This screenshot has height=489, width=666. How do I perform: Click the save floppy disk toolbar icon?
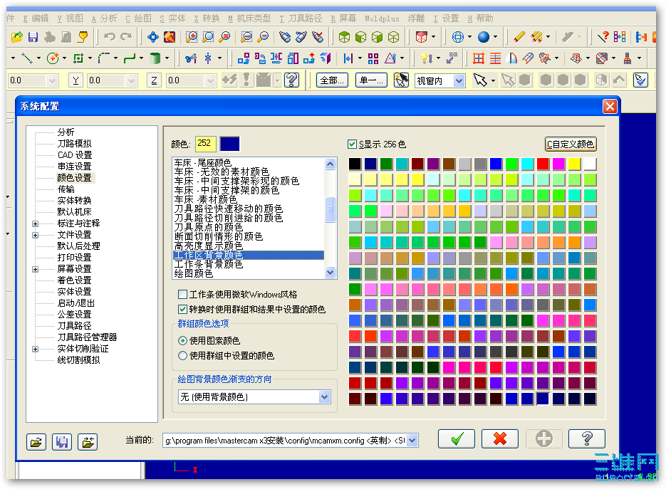pyautogui.click(x=33, y=37)
